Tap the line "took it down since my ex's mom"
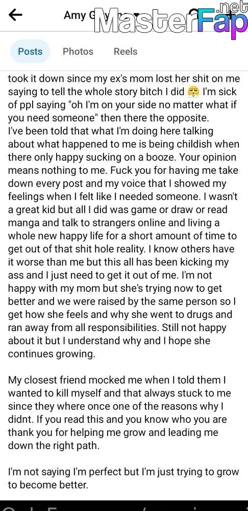The image size is (248, 511). [123, 79]
